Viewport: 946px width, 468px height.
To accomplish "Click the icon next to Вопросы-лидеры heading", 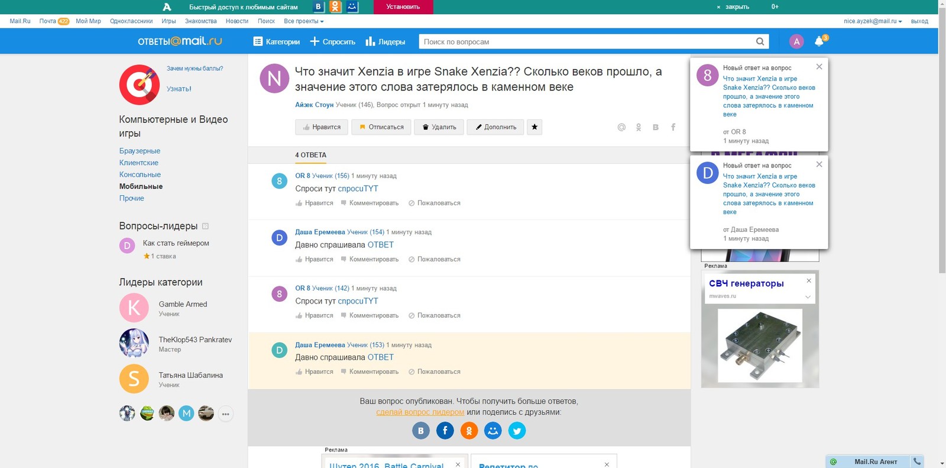I will (x=205, y=226).
